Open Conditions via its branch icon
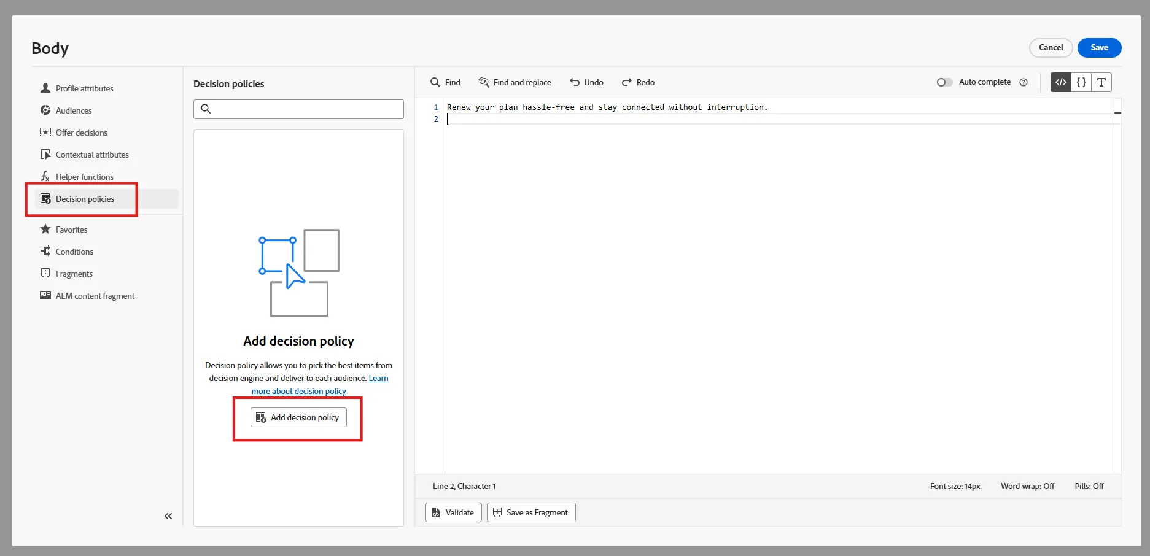Image resolution: width=1150 pixels, height=556 pixels. coord(45,251)
